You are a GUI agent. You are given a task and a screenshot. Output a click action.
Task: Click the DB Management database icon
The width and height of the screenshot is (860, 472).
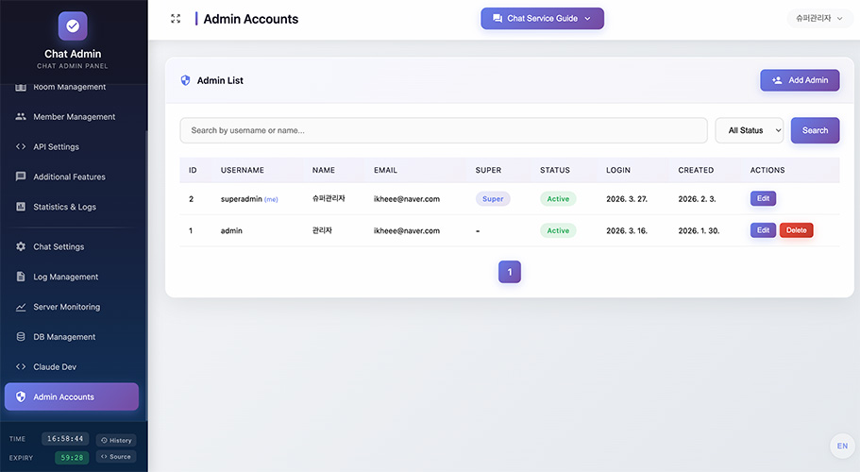(x=21, y=337)
